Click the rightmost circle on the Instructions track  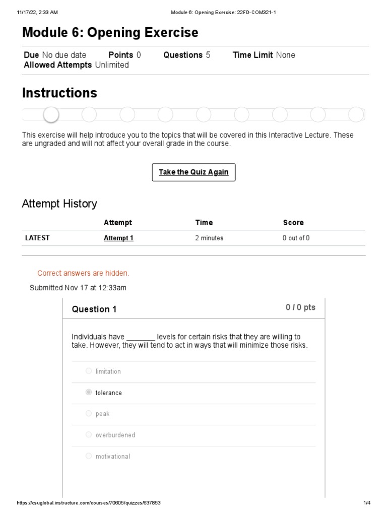356,115
